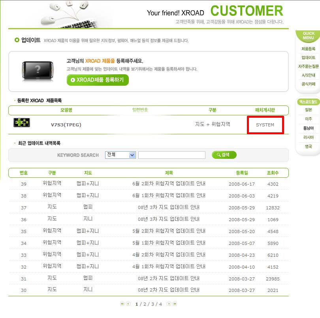Click the 번호 column header
This screenshot has height=318, width=320.
point(24,173)
